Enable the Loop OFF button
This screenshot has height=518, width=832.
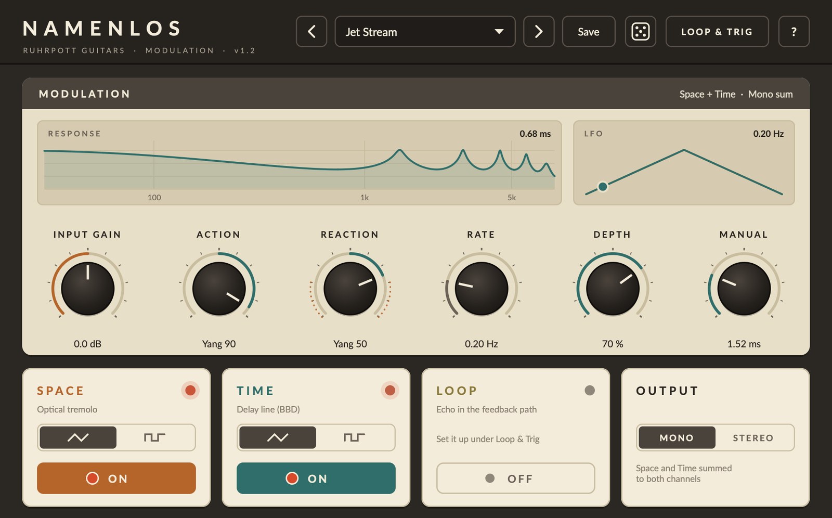(x=516, y=478)
